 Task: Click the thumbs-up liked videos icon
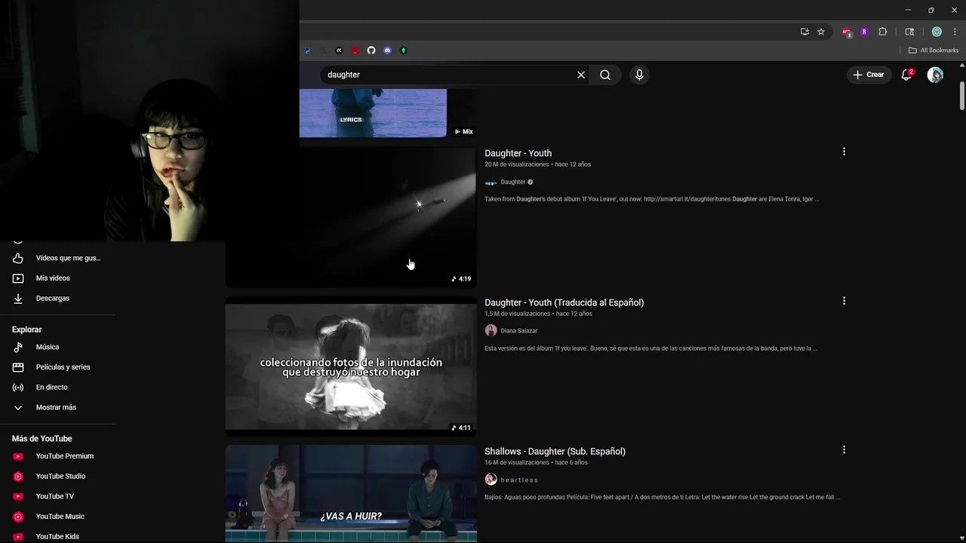pos(18,258)
